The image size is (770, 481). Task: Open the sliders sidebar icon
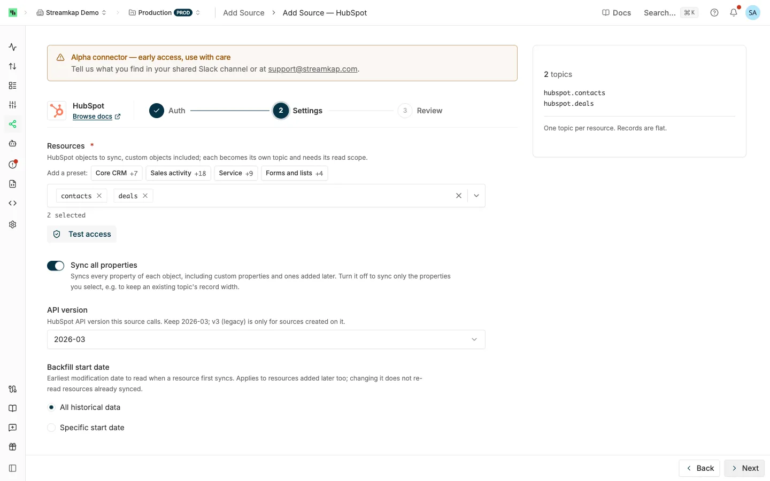pyautogui.click(x=13, y=105)
